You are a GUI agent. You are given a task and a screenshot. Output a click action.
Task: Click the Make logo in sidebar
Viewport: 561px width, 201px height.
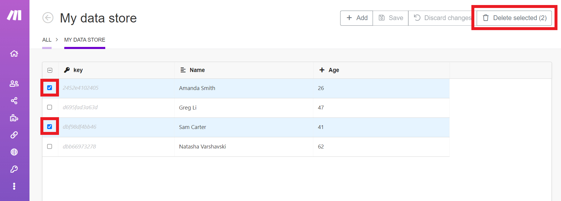tap(14, 15)
